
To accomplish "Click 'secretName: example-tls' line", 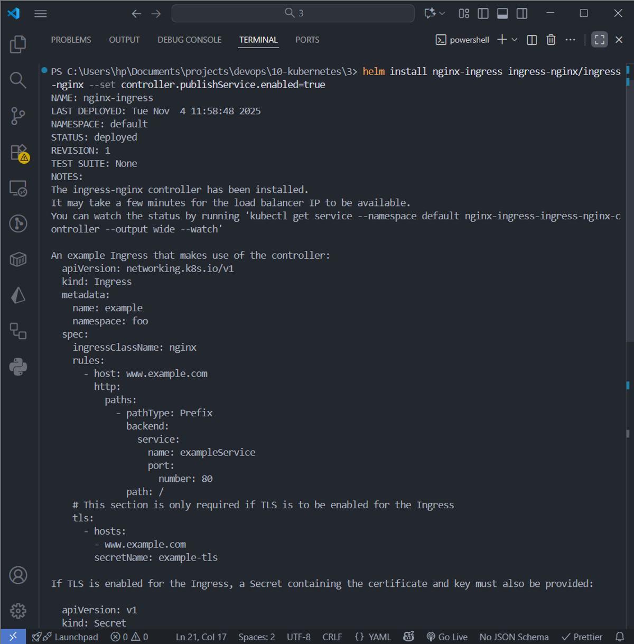I will 156,557.
